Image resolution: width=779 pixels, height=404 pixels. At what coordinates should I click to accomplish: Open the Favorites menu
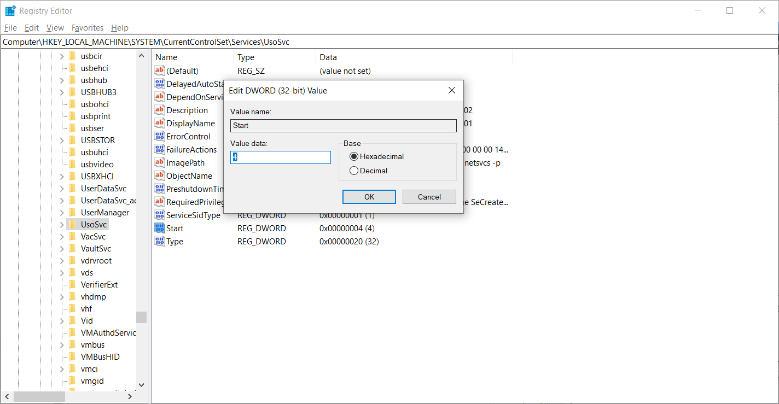88,28
